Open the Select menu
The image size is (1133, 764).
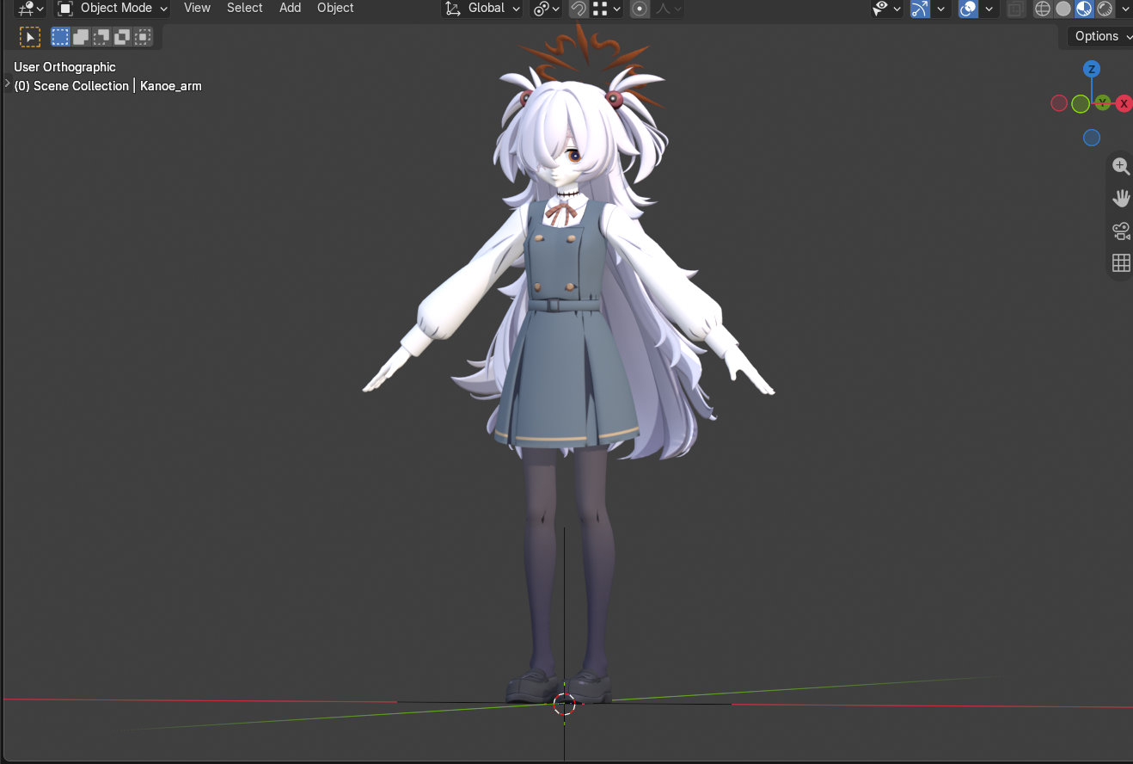[x=245, y=8]
